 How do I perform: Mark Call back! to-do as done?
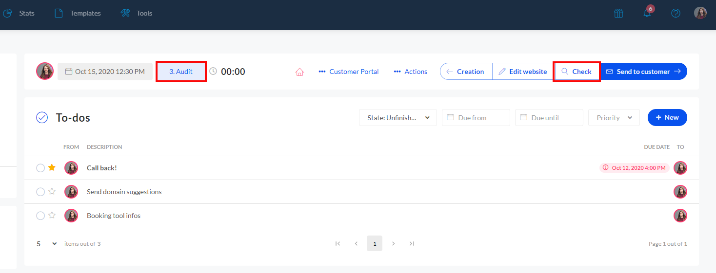pos(40,168)
